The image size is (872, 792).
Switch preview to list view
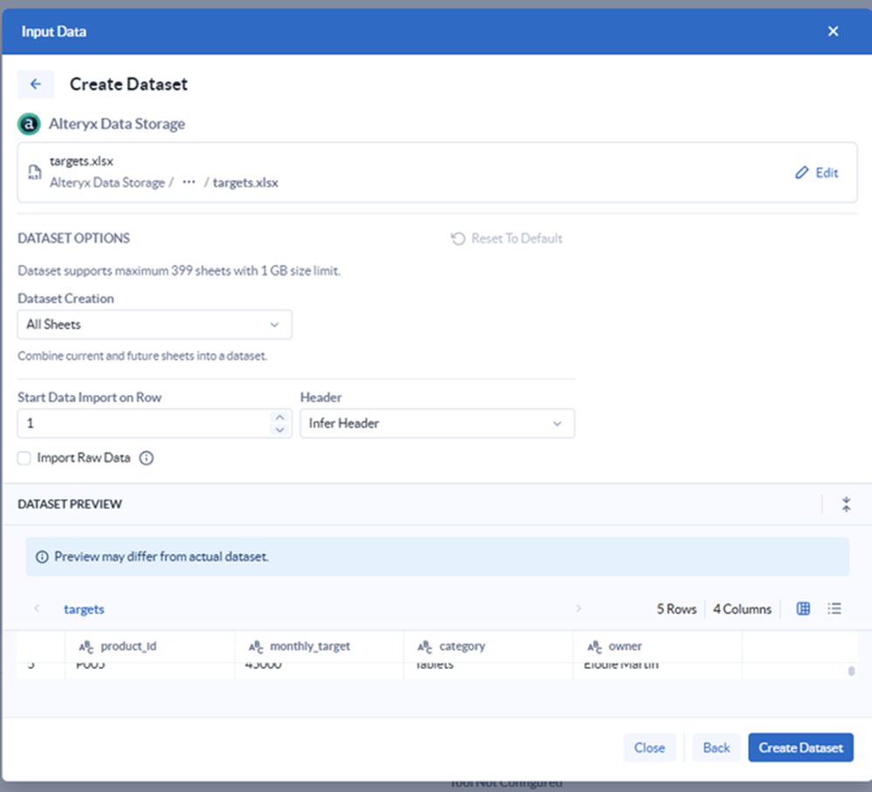pos(834,609)
